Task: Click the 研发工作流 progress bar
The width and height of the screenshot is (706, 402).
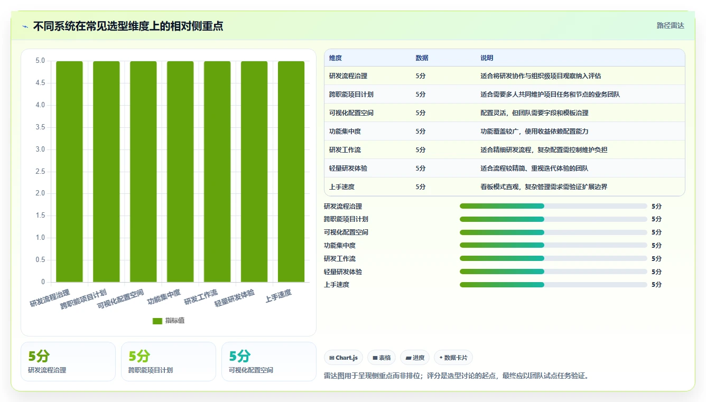Action: 553,258
